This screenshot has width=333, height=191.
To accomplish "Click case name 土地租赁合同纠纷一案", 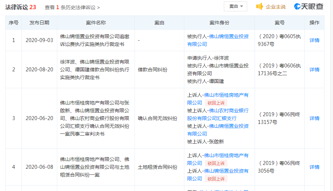I will [x=95, y=167].
